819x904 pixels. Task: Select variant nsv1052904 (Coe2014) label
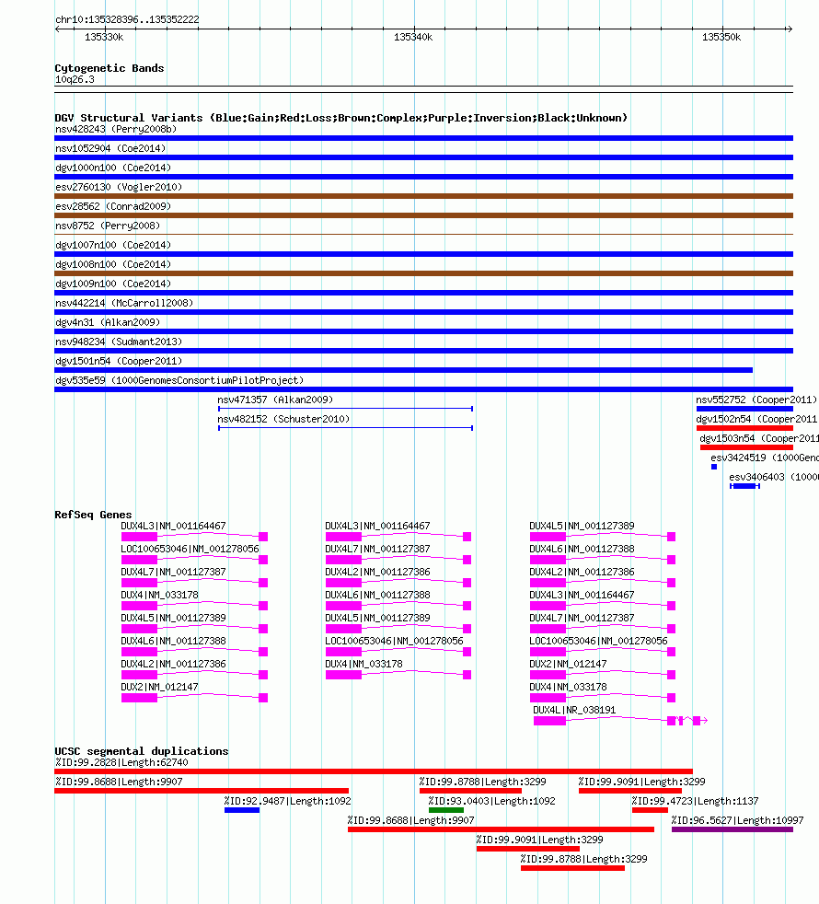point(110,149)
